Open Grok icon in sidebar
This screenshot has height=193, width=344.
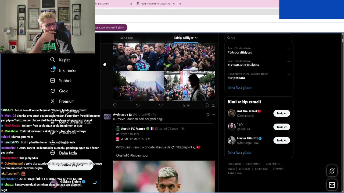(53, 91)
